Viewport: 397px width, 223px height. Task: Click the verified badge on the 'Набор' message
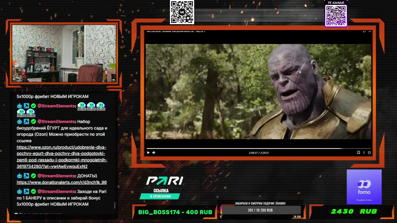point(33,121)
